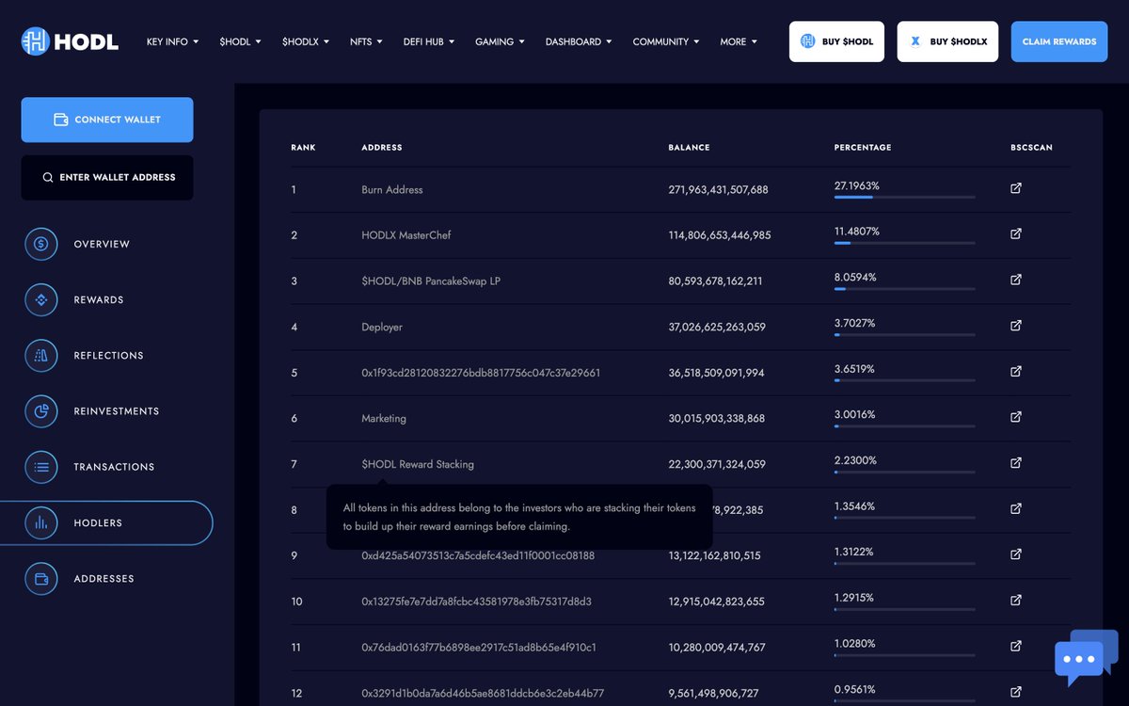
Task: Go to Transactions section
Action: [114, 467]
